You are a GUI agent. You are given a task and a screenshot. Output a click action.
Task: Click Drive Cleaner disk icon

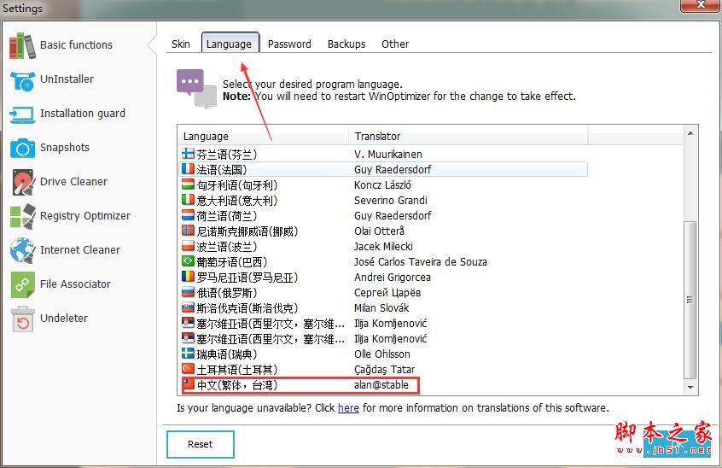23,182
